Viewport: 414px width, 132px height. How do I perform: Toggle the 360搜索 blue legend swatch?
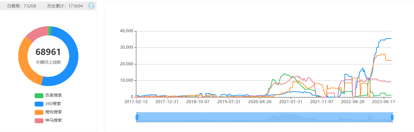click(x=39, y=104)
